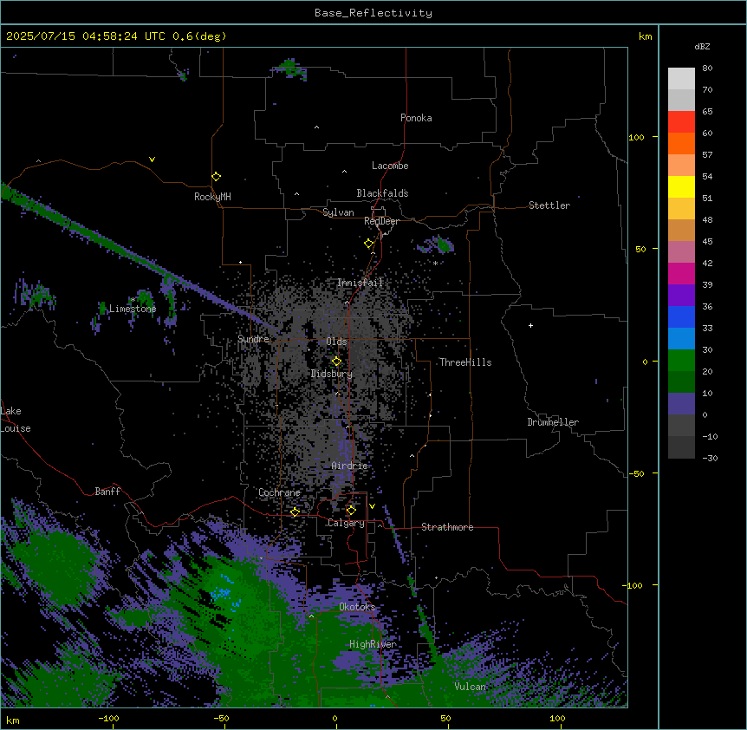Select the Strathmore town label
The image size is (747, 730).
coord(447,527)
